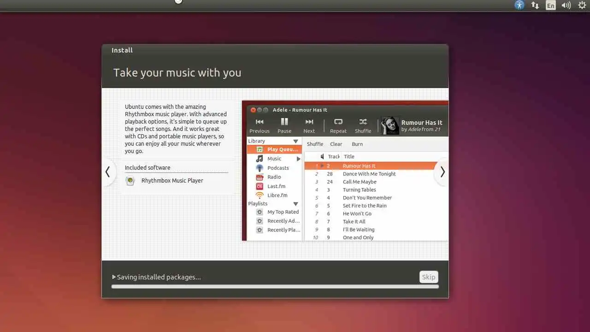The width and height of the screenshot is (590, 332).
Task: Close the Rhythmbox window with the red button
Action: (253, 110)
